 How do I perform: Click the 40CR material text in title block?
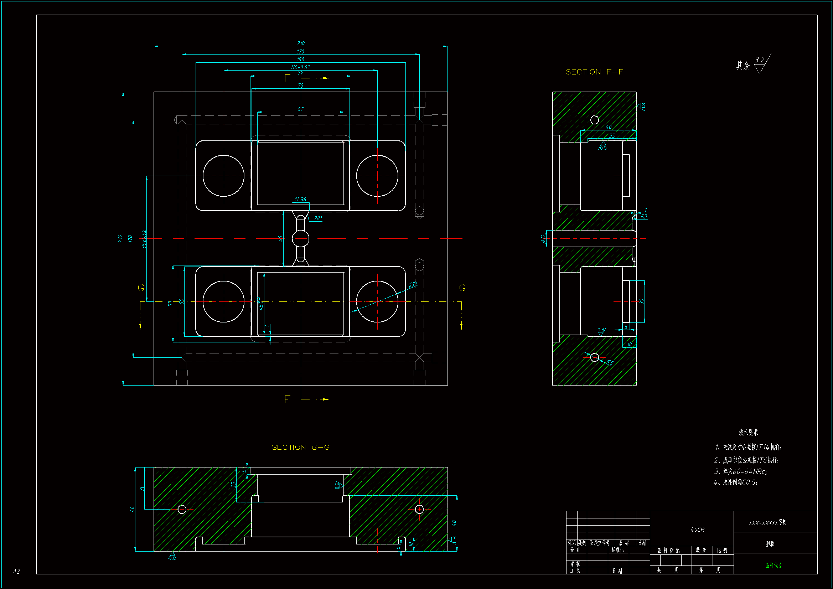tap(697, 529)
